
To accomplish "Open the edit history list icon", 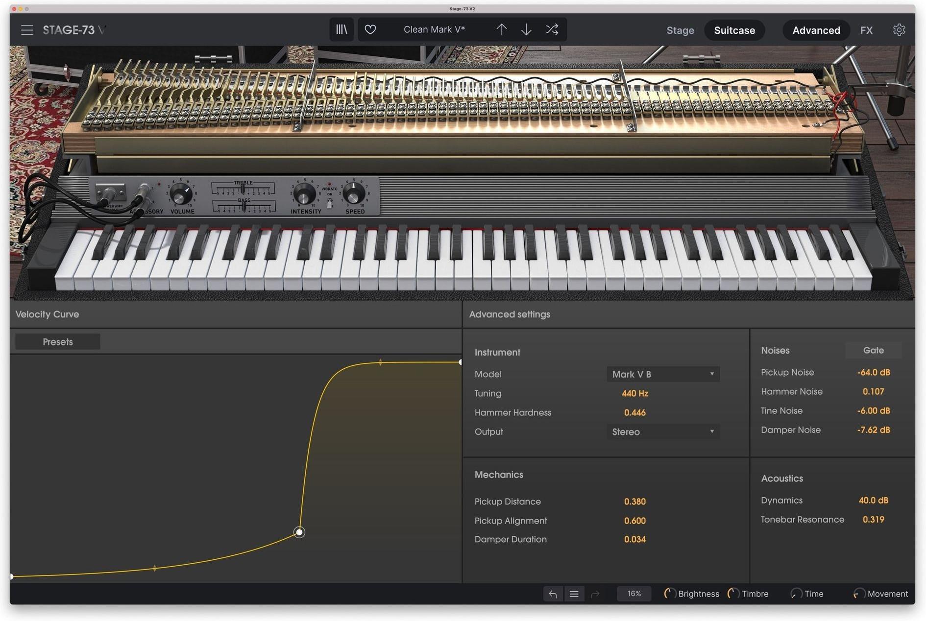I will (574, 594).
